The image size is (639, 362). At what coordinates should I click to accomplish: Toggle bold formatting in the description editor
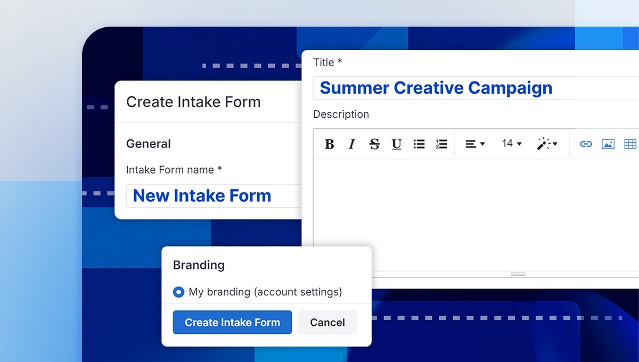click(x=329, y=144)
